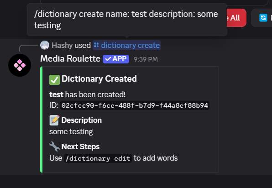This screenshot has height=188, width=272.
Task: Click the /dictionary create command tooltip
Action: (x=127, y=20)
